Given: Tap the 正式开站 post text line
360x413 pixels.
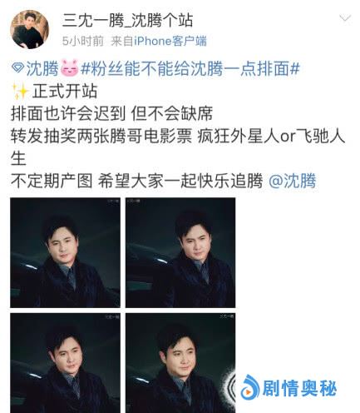Looking at the screenshot, I should pos(65,91).
